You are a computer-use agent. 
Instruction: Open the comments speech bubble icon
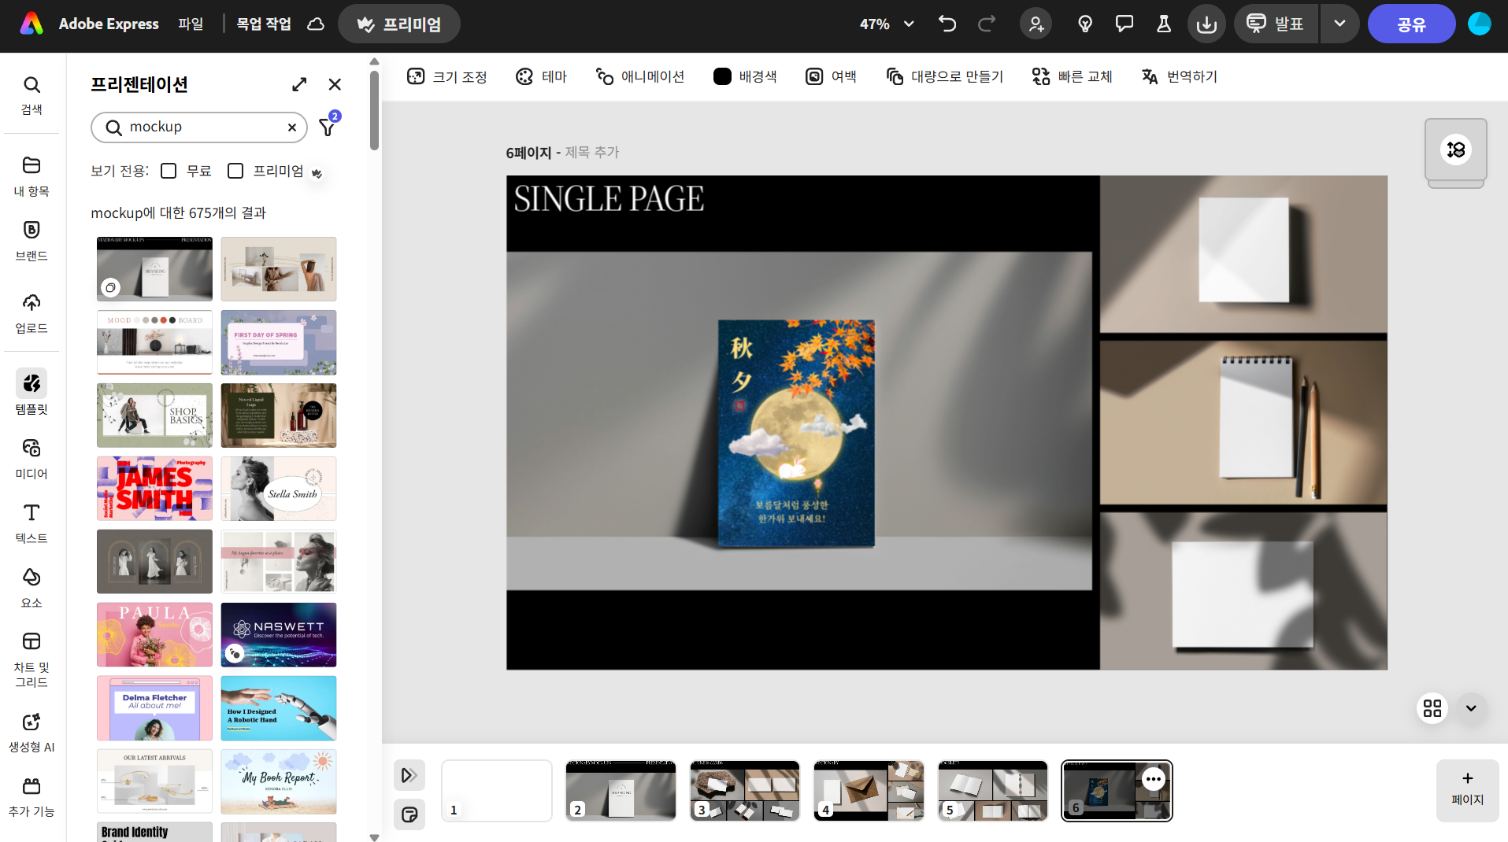pos(1124,24)
